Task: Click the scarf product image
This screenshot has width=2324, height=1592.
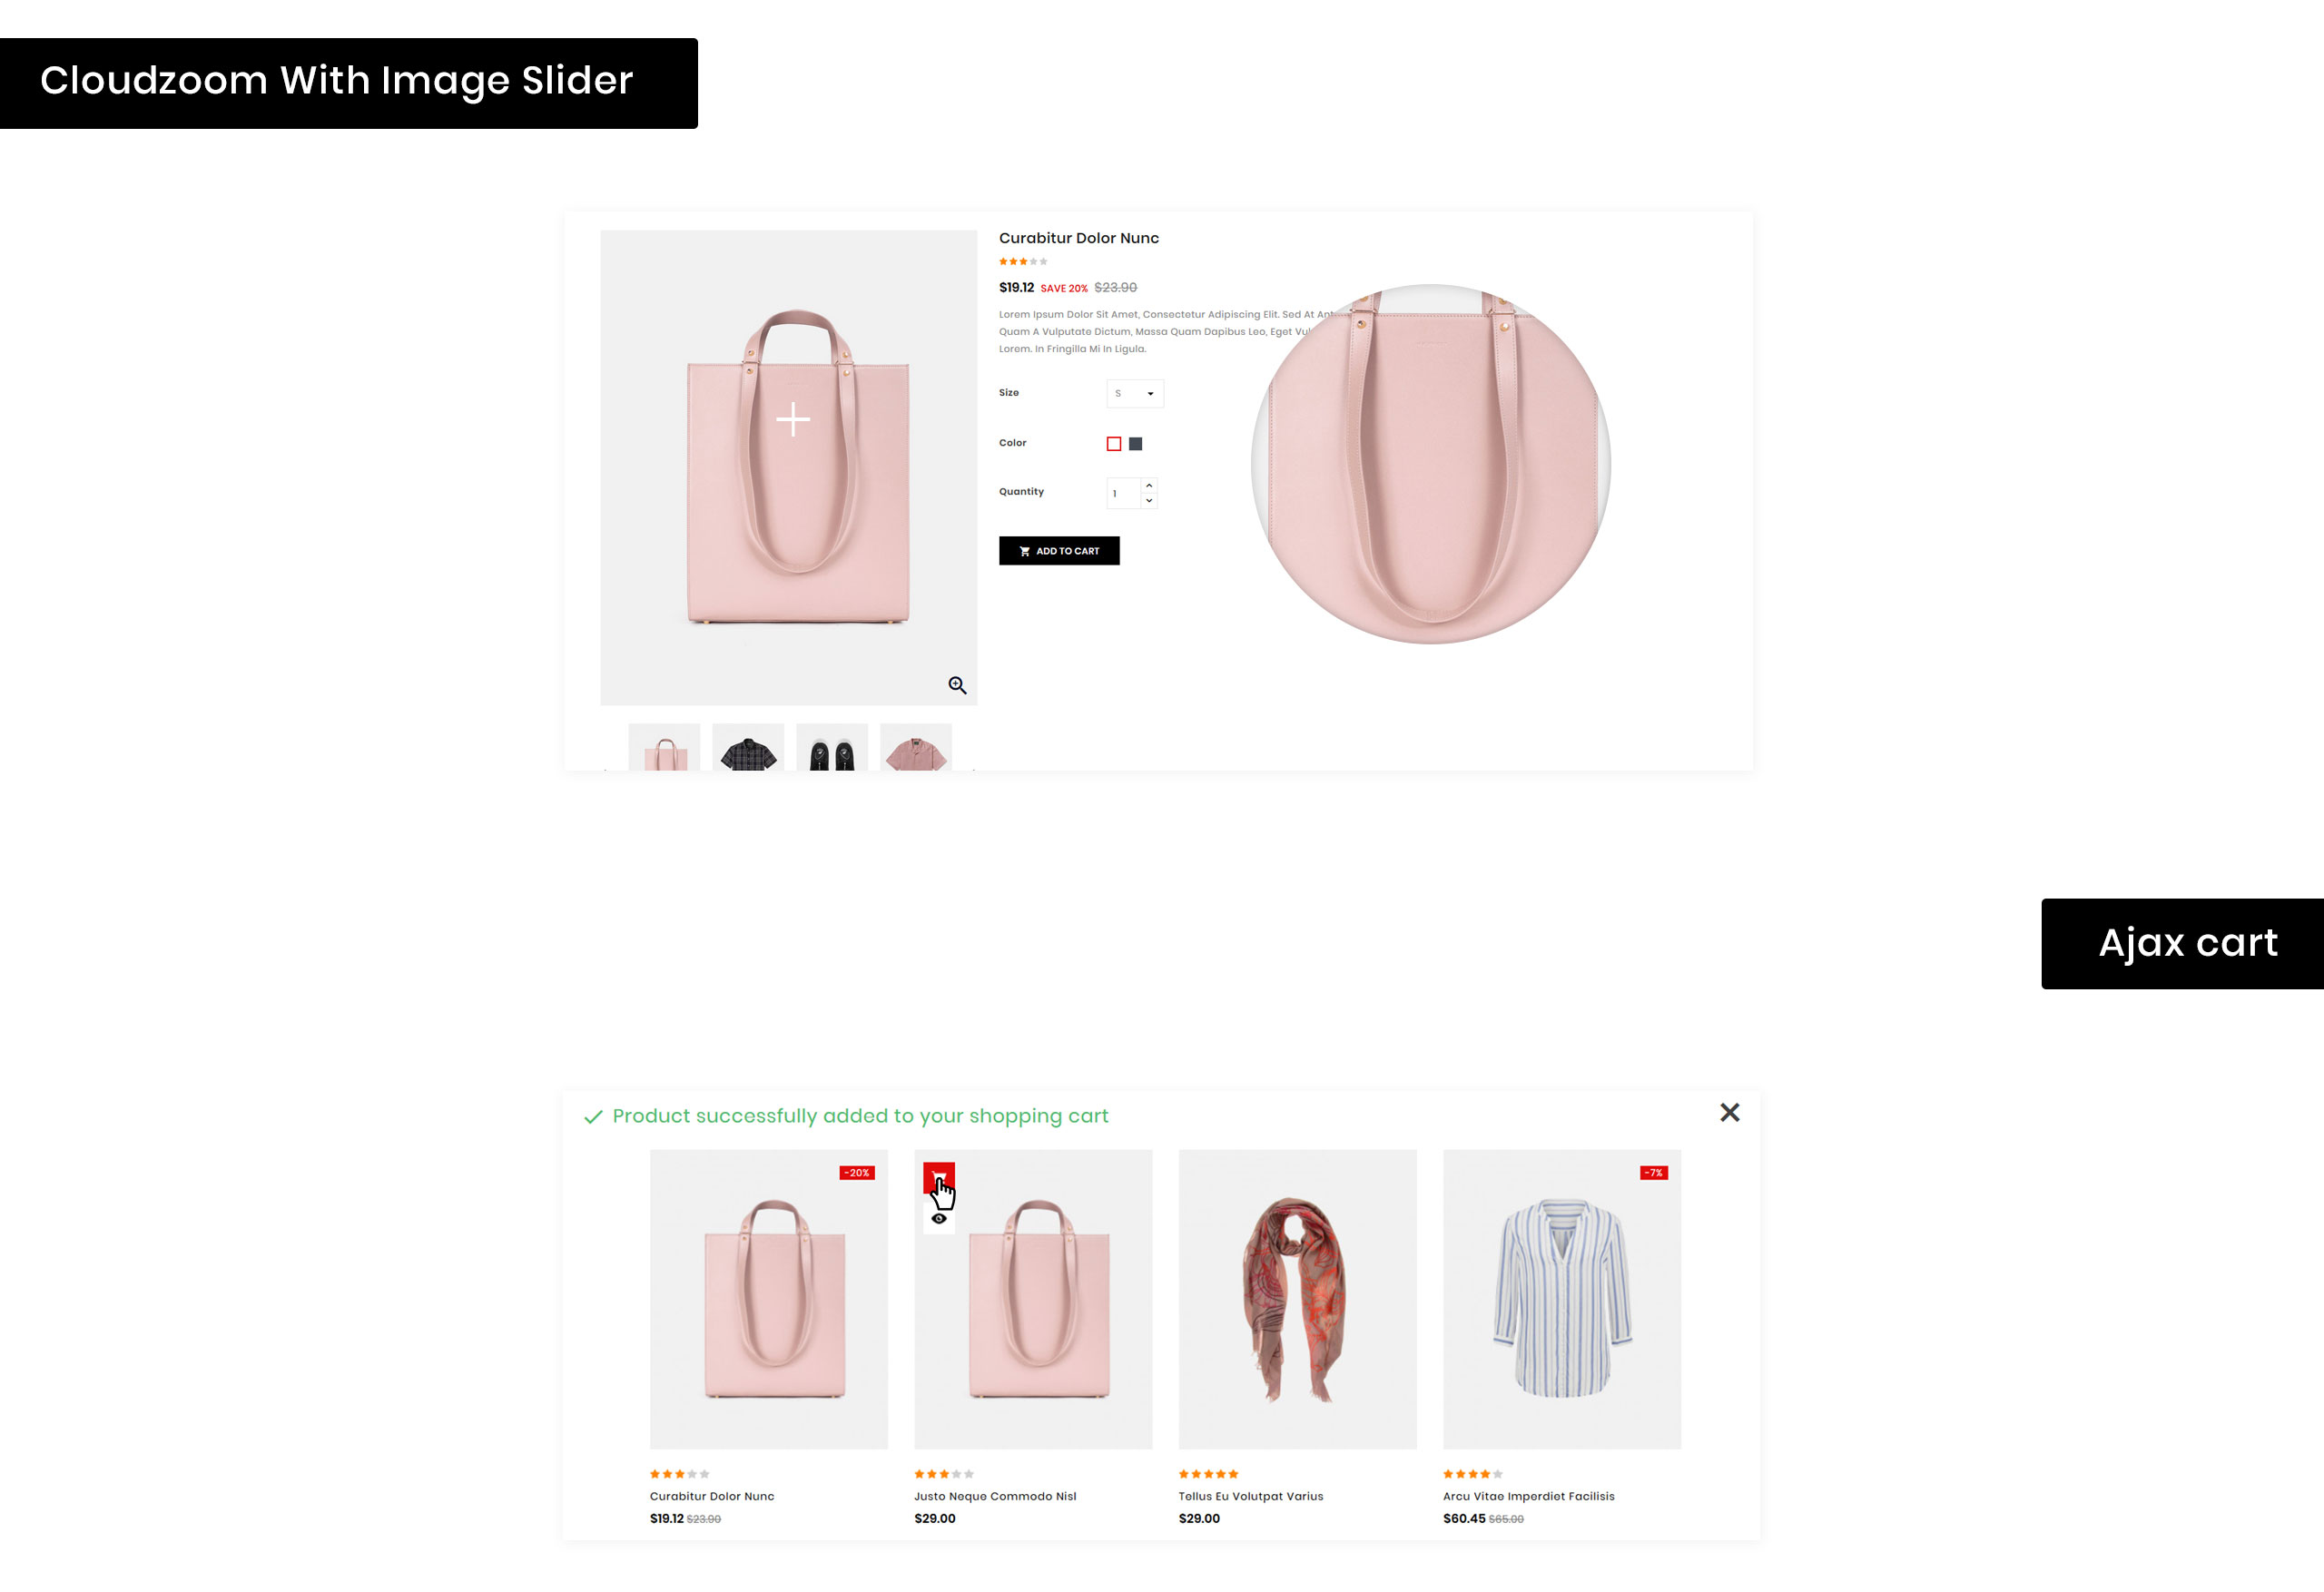Action: (x=1298, y=1300)
